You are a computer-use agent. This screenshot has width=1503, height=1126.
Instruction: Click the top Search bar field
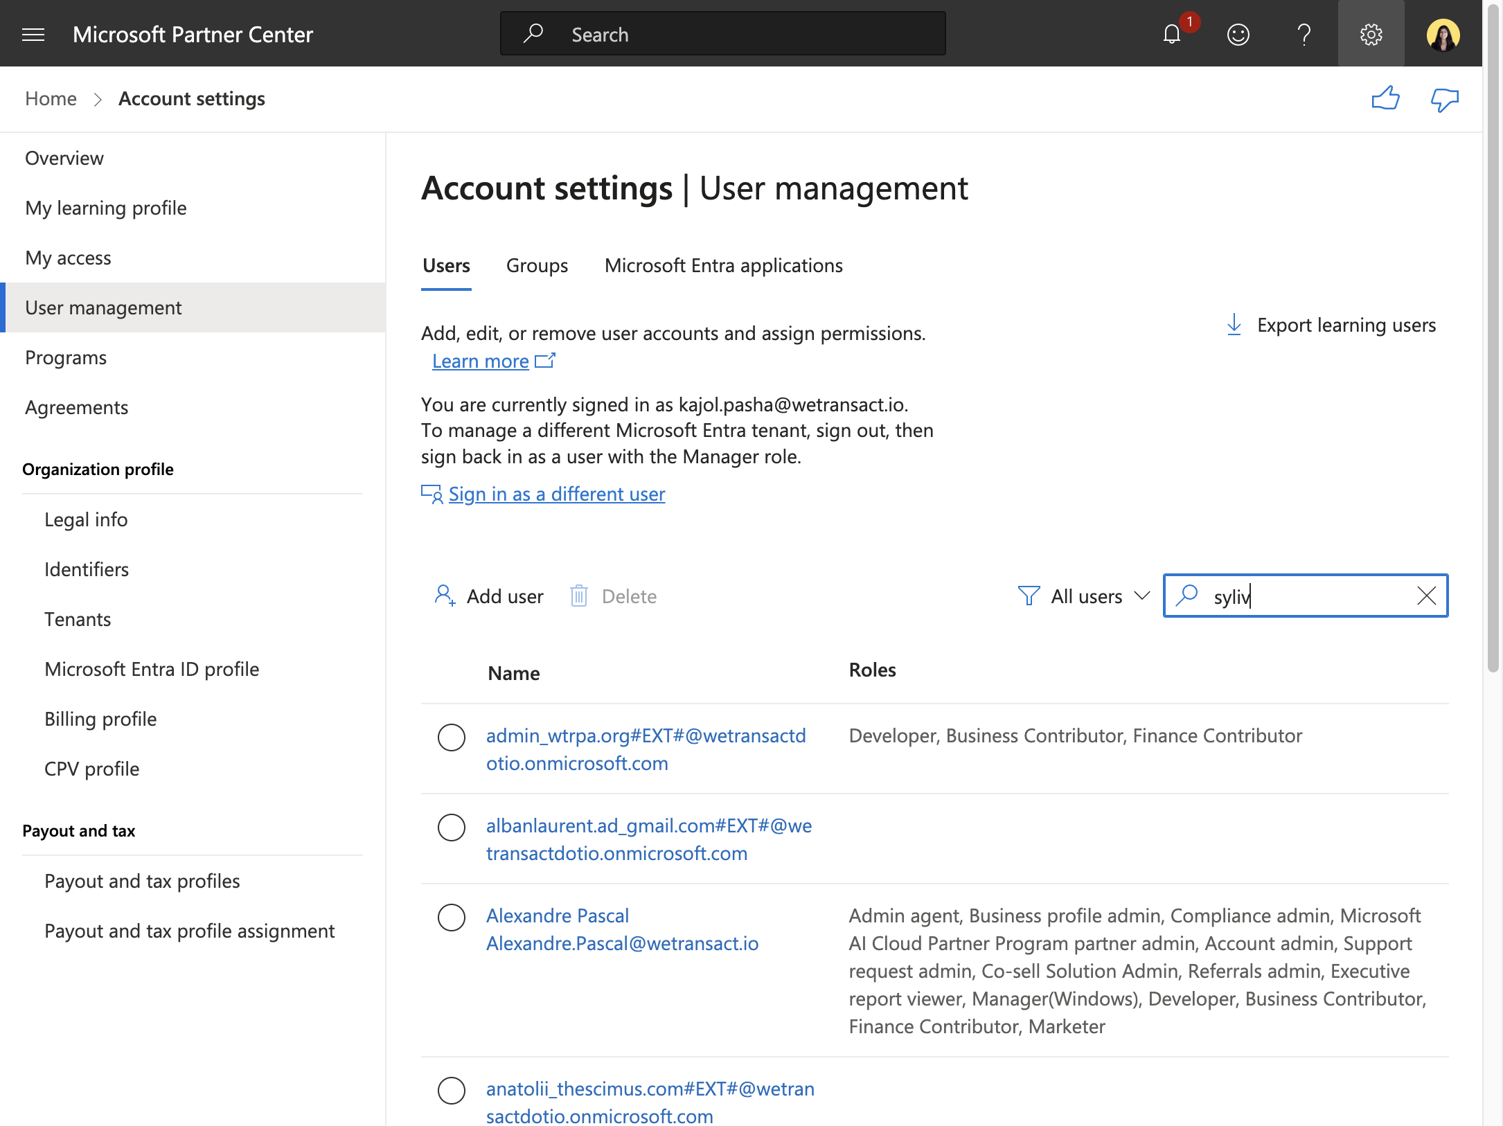pos(722,34)
